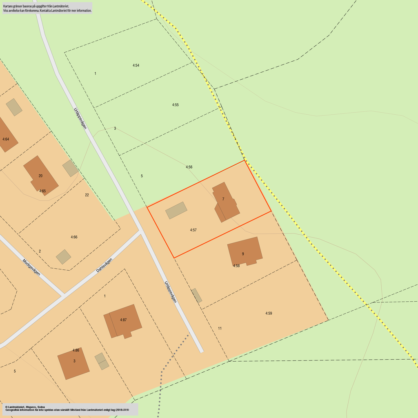Viewport: 418px width, 418px height.
Task: Click the building numbered 20 on parcel 4:65
Action: tap(41, 176)
